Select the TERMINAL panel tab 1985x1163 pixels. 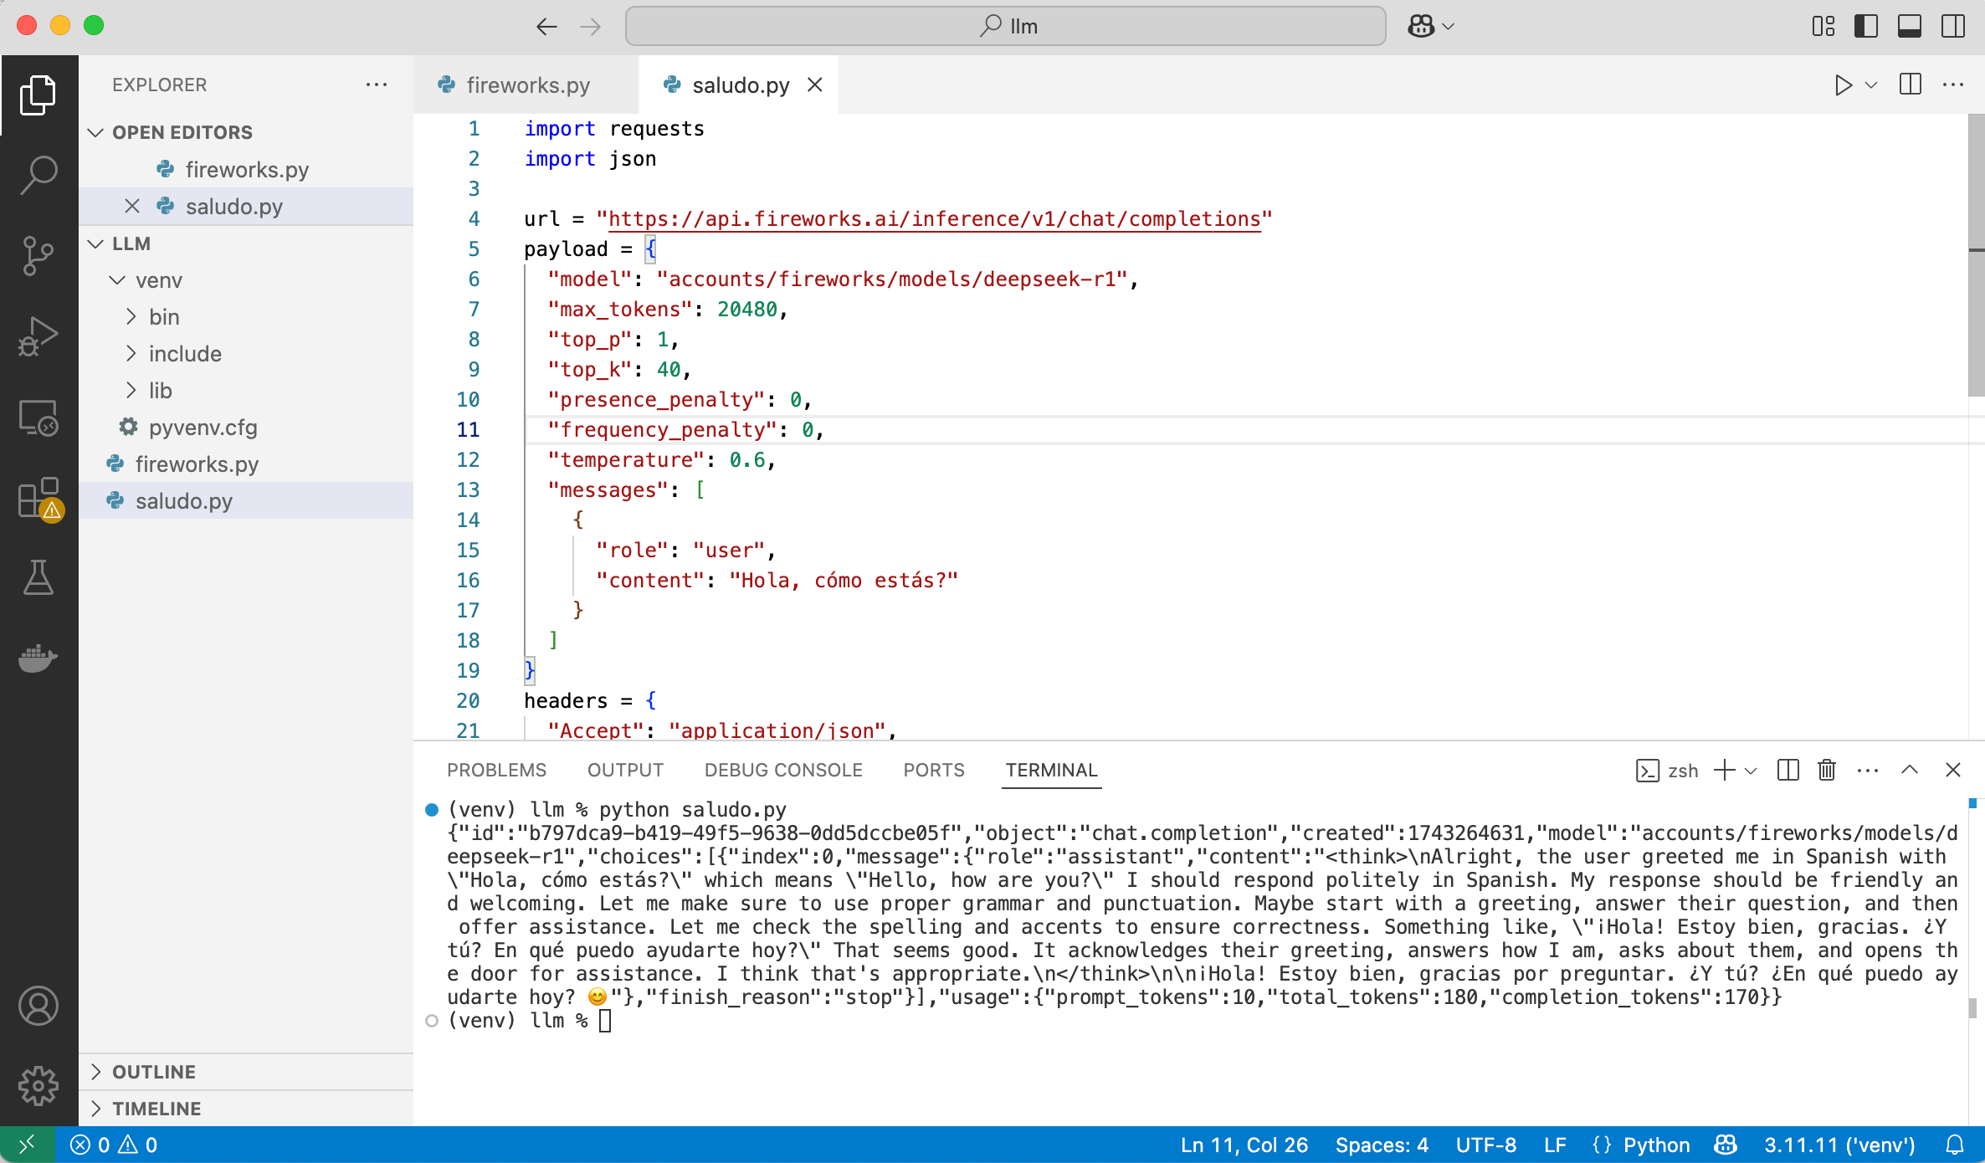pos(1051,770)
